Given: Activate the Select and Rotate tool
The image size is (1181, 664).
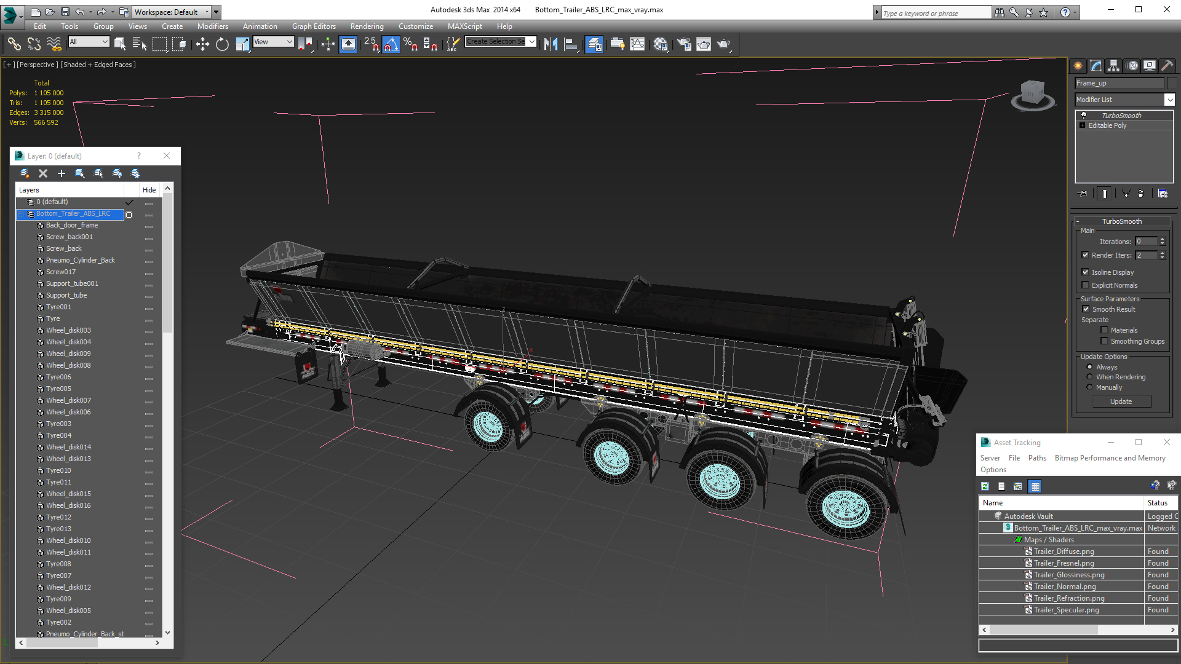Looking at the screenshot, I should [x=222, y=44].
